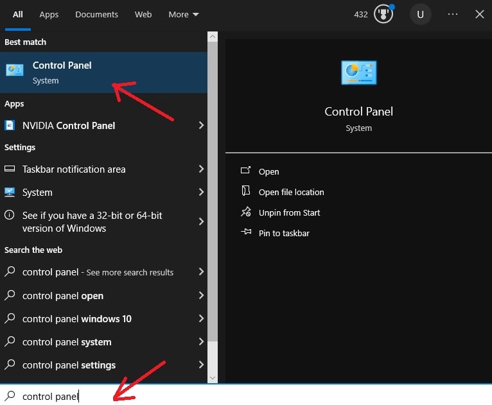Open the three-dot options menu
492x405 pixels.
pos(453,14)
